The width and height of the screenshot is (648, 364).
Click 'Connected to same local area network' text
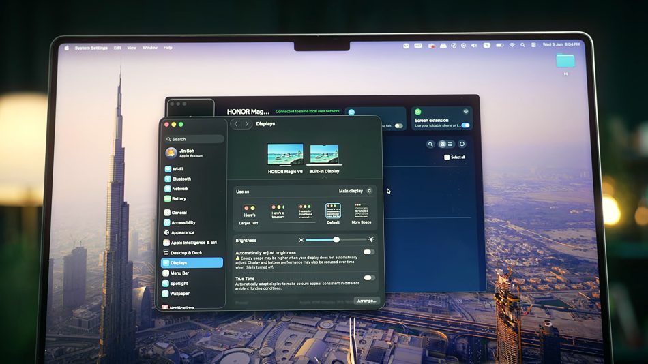coord(308,111)
